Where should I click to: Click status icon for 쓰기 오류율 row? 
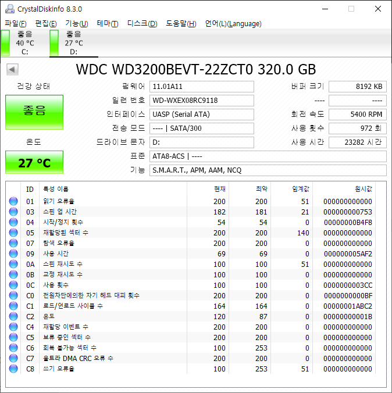pos(13,369)
